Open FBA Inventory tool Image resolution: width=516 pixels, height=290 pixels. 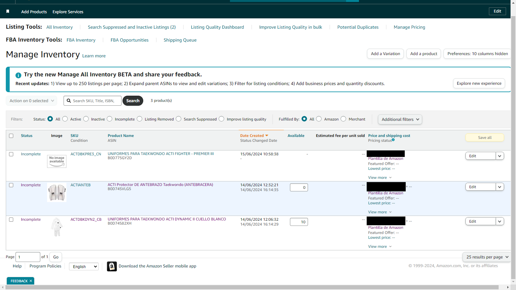tap(81, 40)
